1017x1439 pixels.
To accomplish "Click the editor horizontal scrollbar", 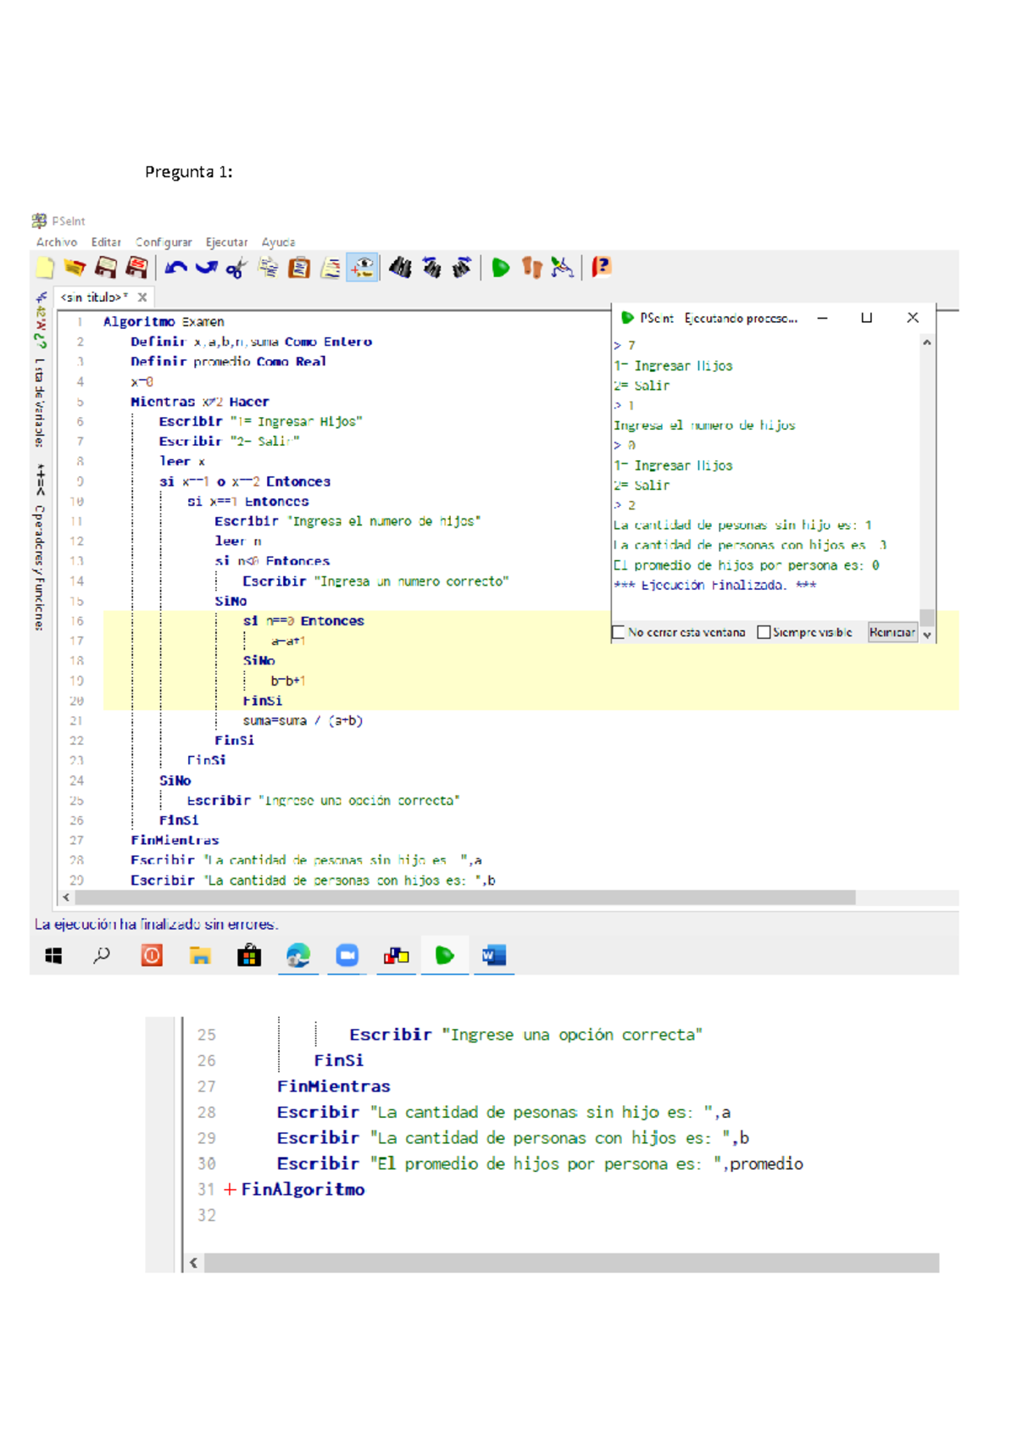I will pos(464,897).
